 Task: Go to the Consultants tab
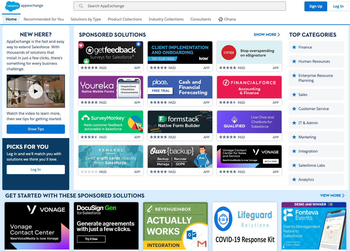point(201,19)
